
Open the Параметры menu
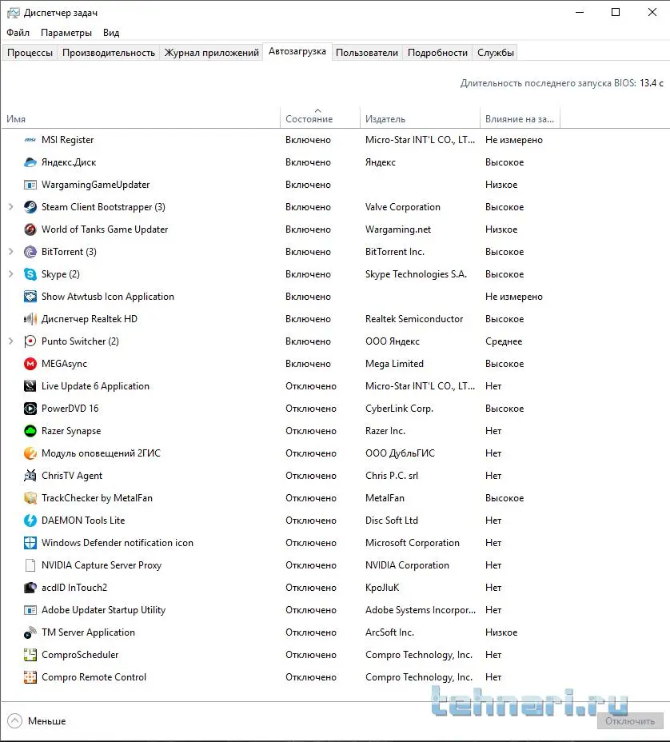pyautogui.click(x=66, y=33)
